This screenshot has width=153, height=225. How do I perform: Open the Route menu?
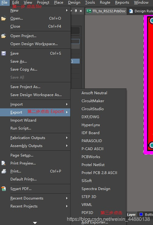pyautogui.click(x=105, y=2)
